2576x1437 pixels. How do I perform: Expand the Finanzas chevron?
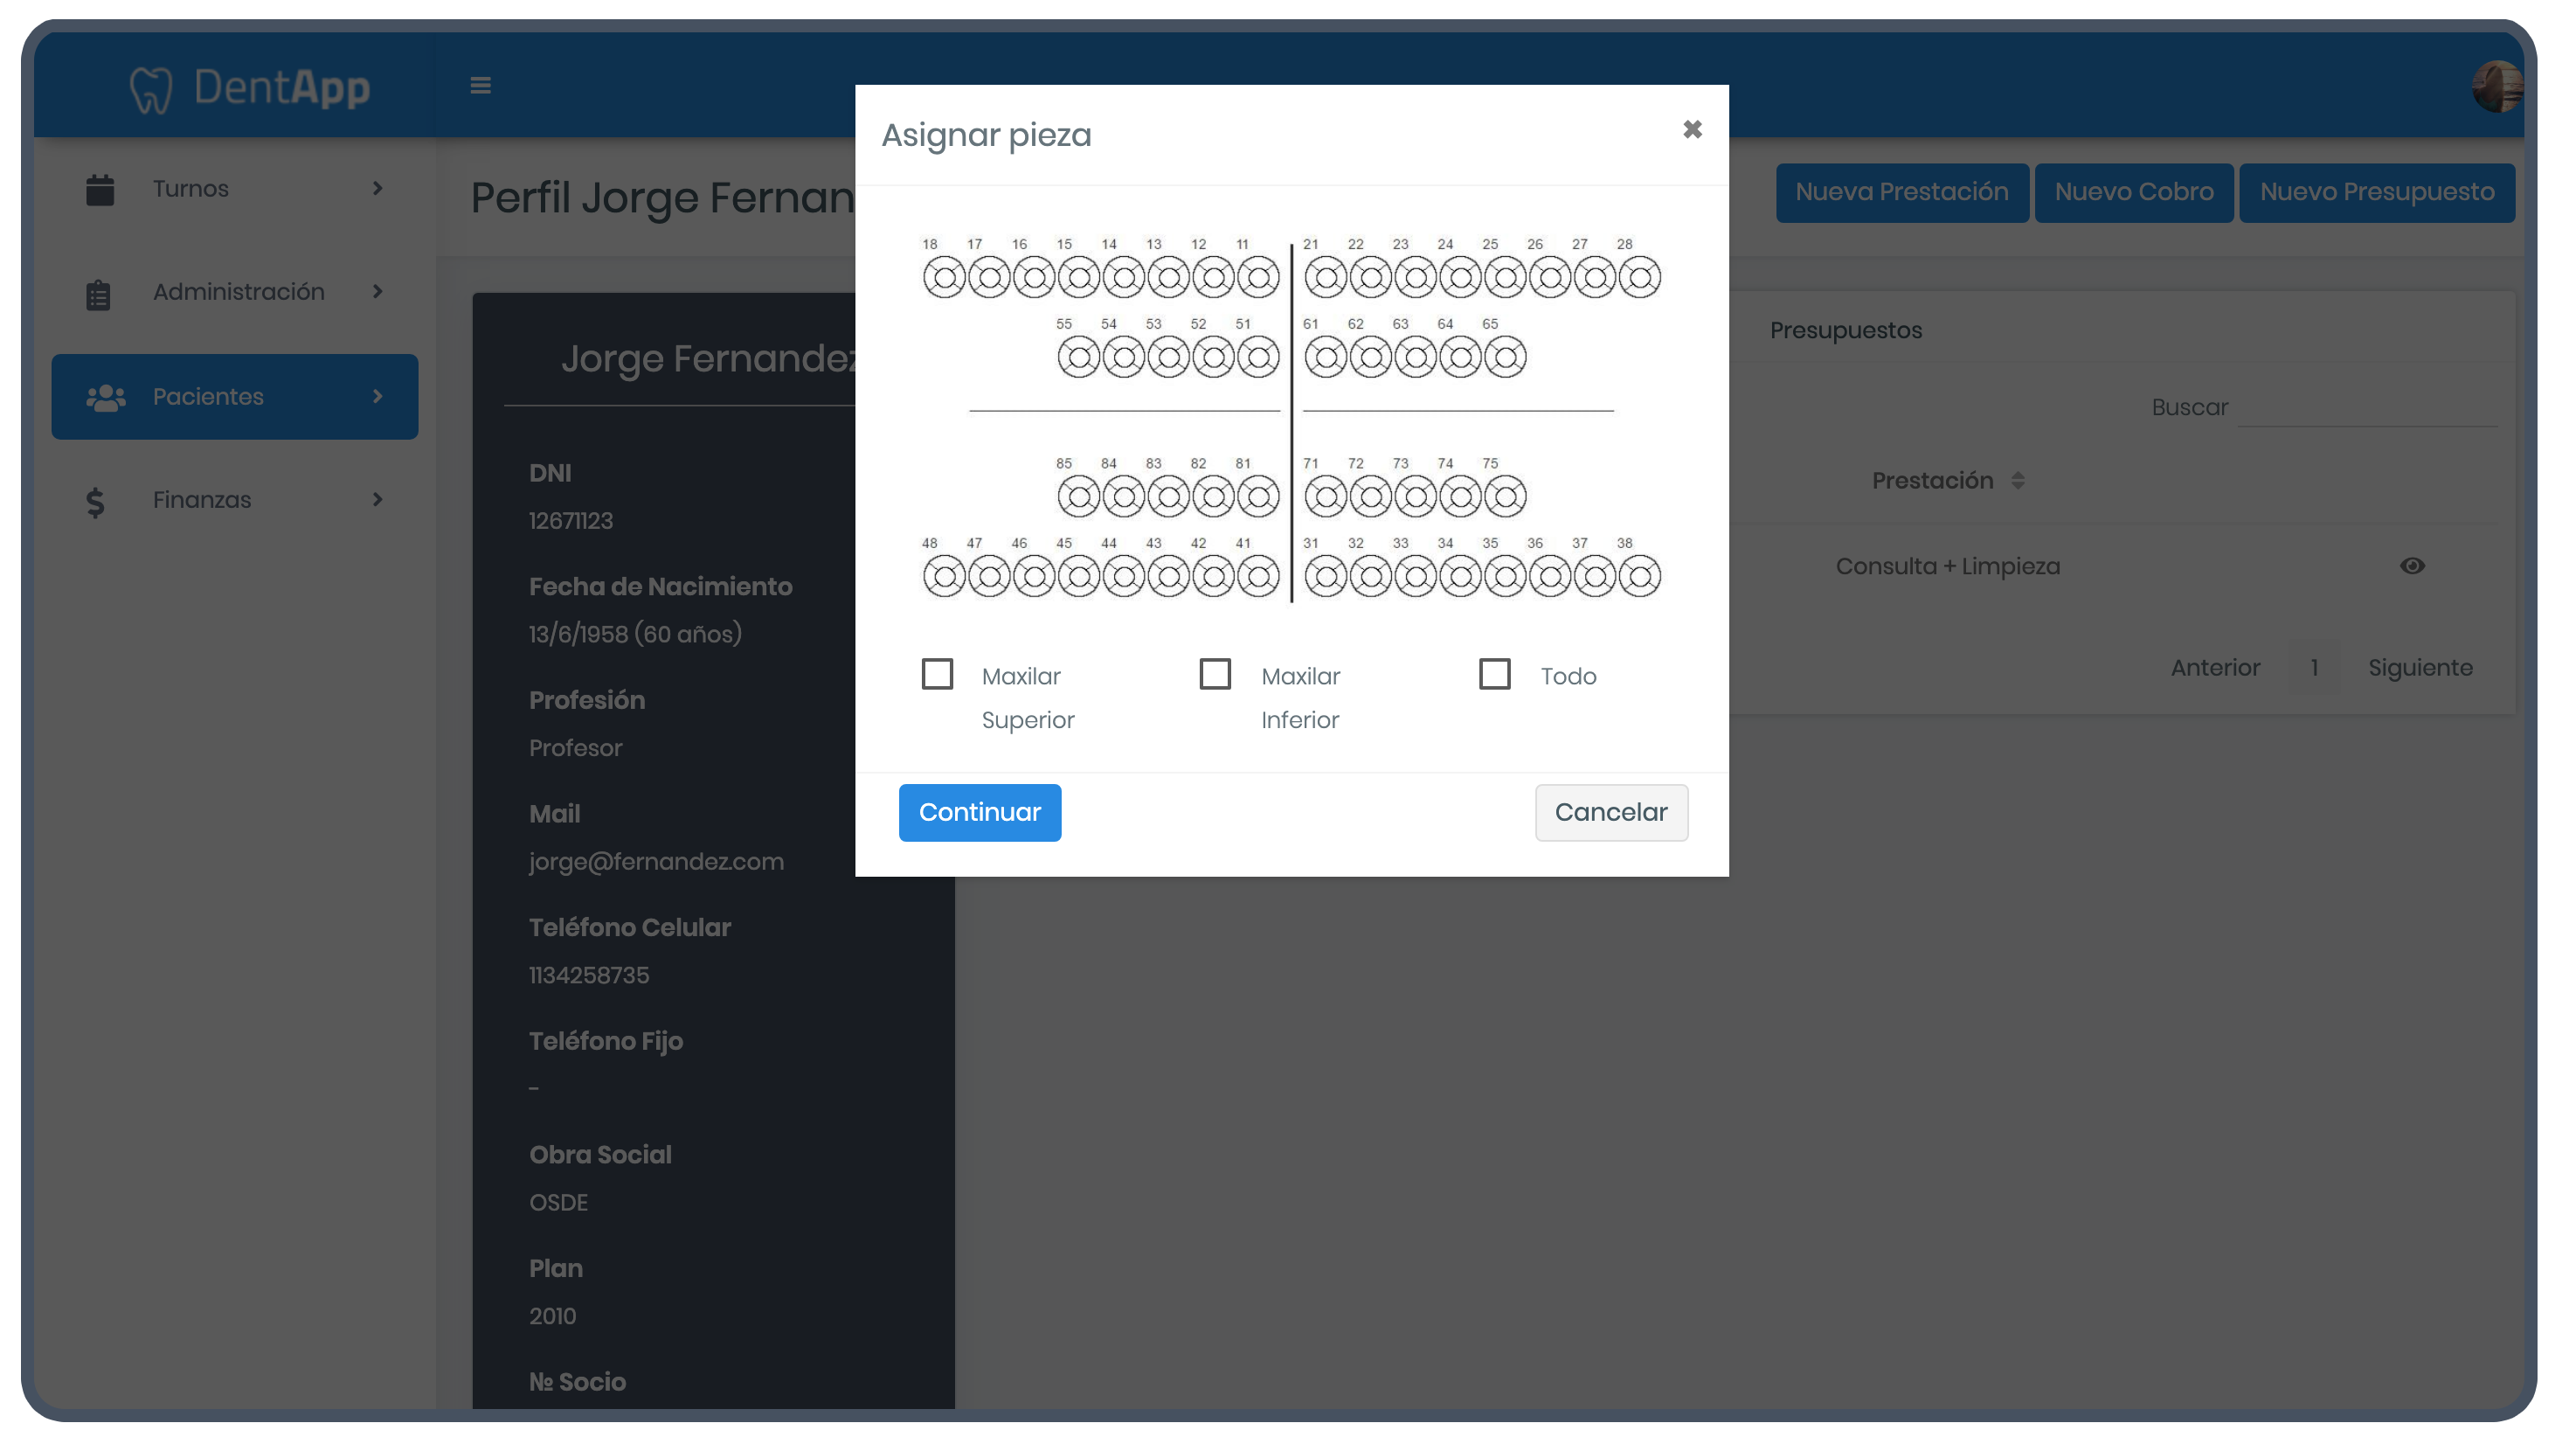click(377, 499)
